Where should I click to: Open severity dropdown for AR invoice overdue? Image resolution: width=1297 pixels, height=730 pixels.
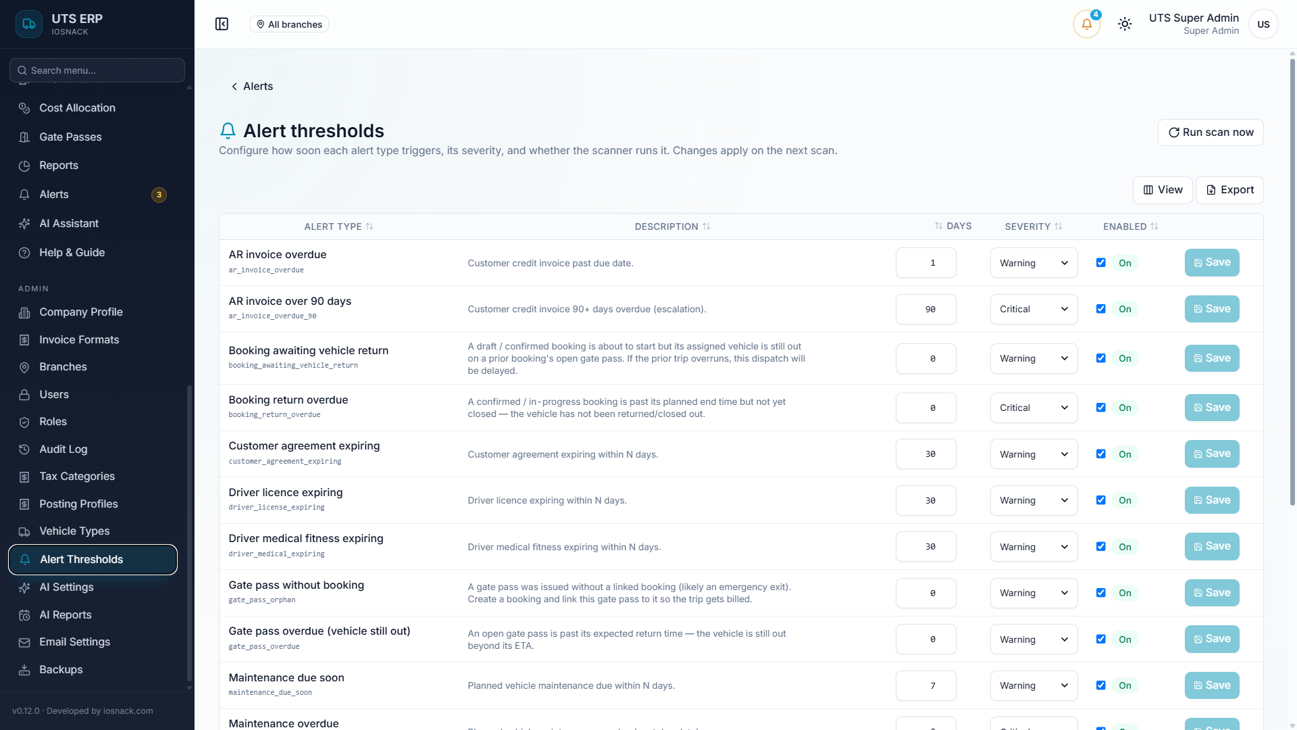pyautogui.click(x=1034, y=263)
